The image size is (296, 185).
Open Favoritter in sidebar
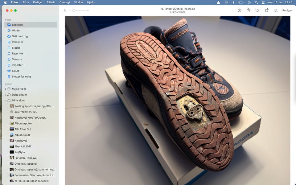click(31, 54)
